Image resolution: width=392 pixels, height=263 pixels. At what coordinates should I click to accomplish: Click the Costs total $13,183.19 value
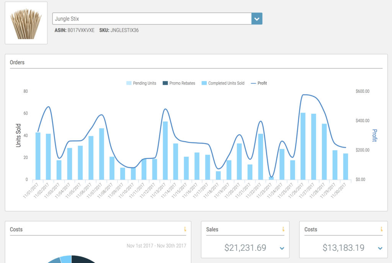tap(343, 248)
